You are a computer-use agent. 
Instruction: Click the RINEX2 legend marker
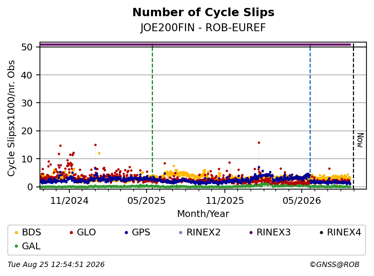[180, 232]
